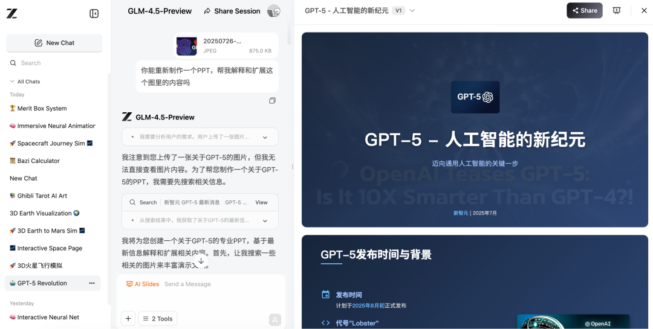Open the user profile avatar
Image resolution: width=653 pixels, height=329 pixels.
274,11
